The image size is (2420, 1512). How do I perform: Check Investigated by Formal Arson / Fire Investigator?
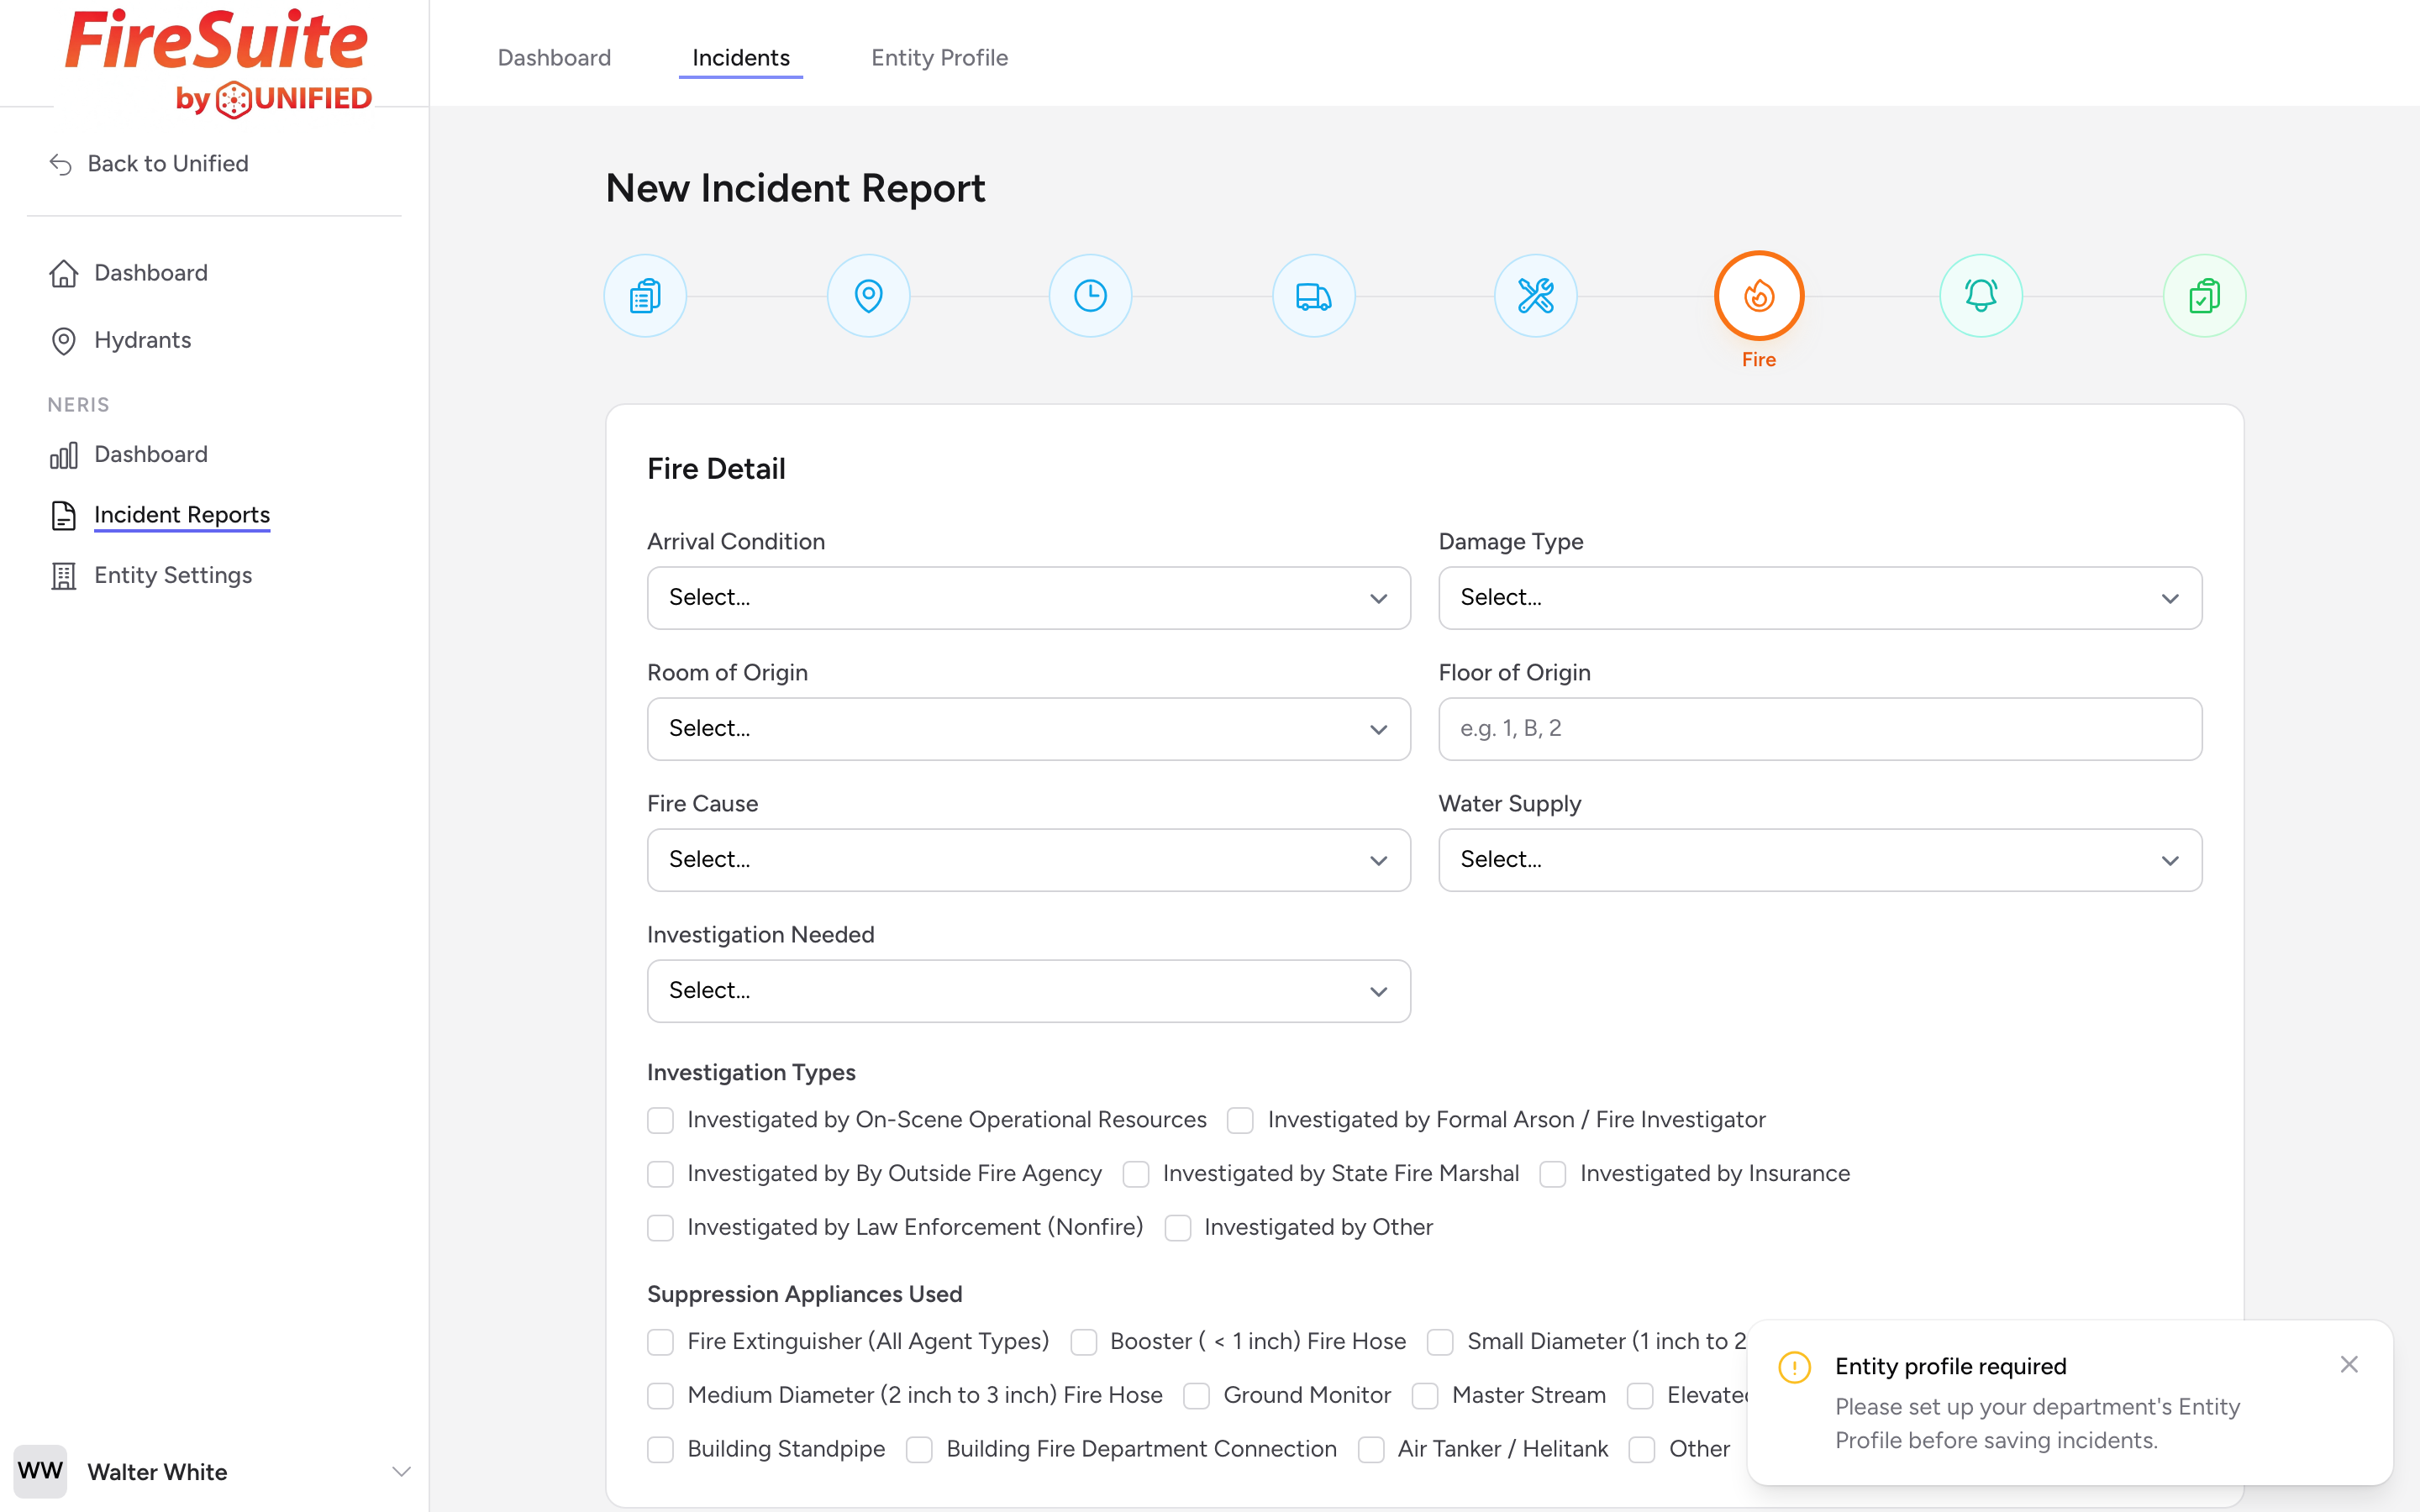coord(1240,1120)
